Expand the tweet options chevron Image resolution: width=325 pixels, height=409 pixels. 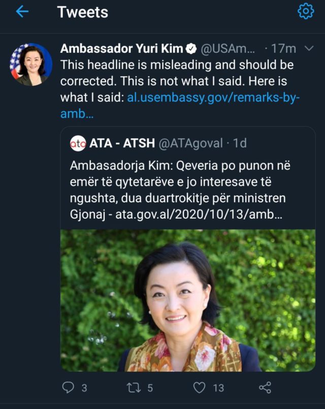309,48
